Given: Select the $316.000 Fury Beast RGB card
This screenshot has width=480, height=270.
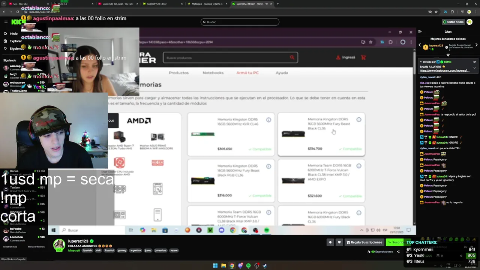Looking at the screenshot, I should (231, 181).
